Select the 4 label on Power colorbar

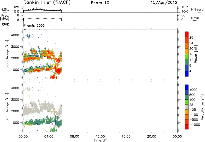click(x=190, y=71)
